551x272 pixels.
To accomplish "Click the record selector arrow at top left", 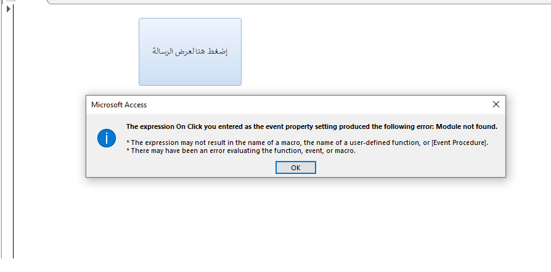I will coord(9,9).
